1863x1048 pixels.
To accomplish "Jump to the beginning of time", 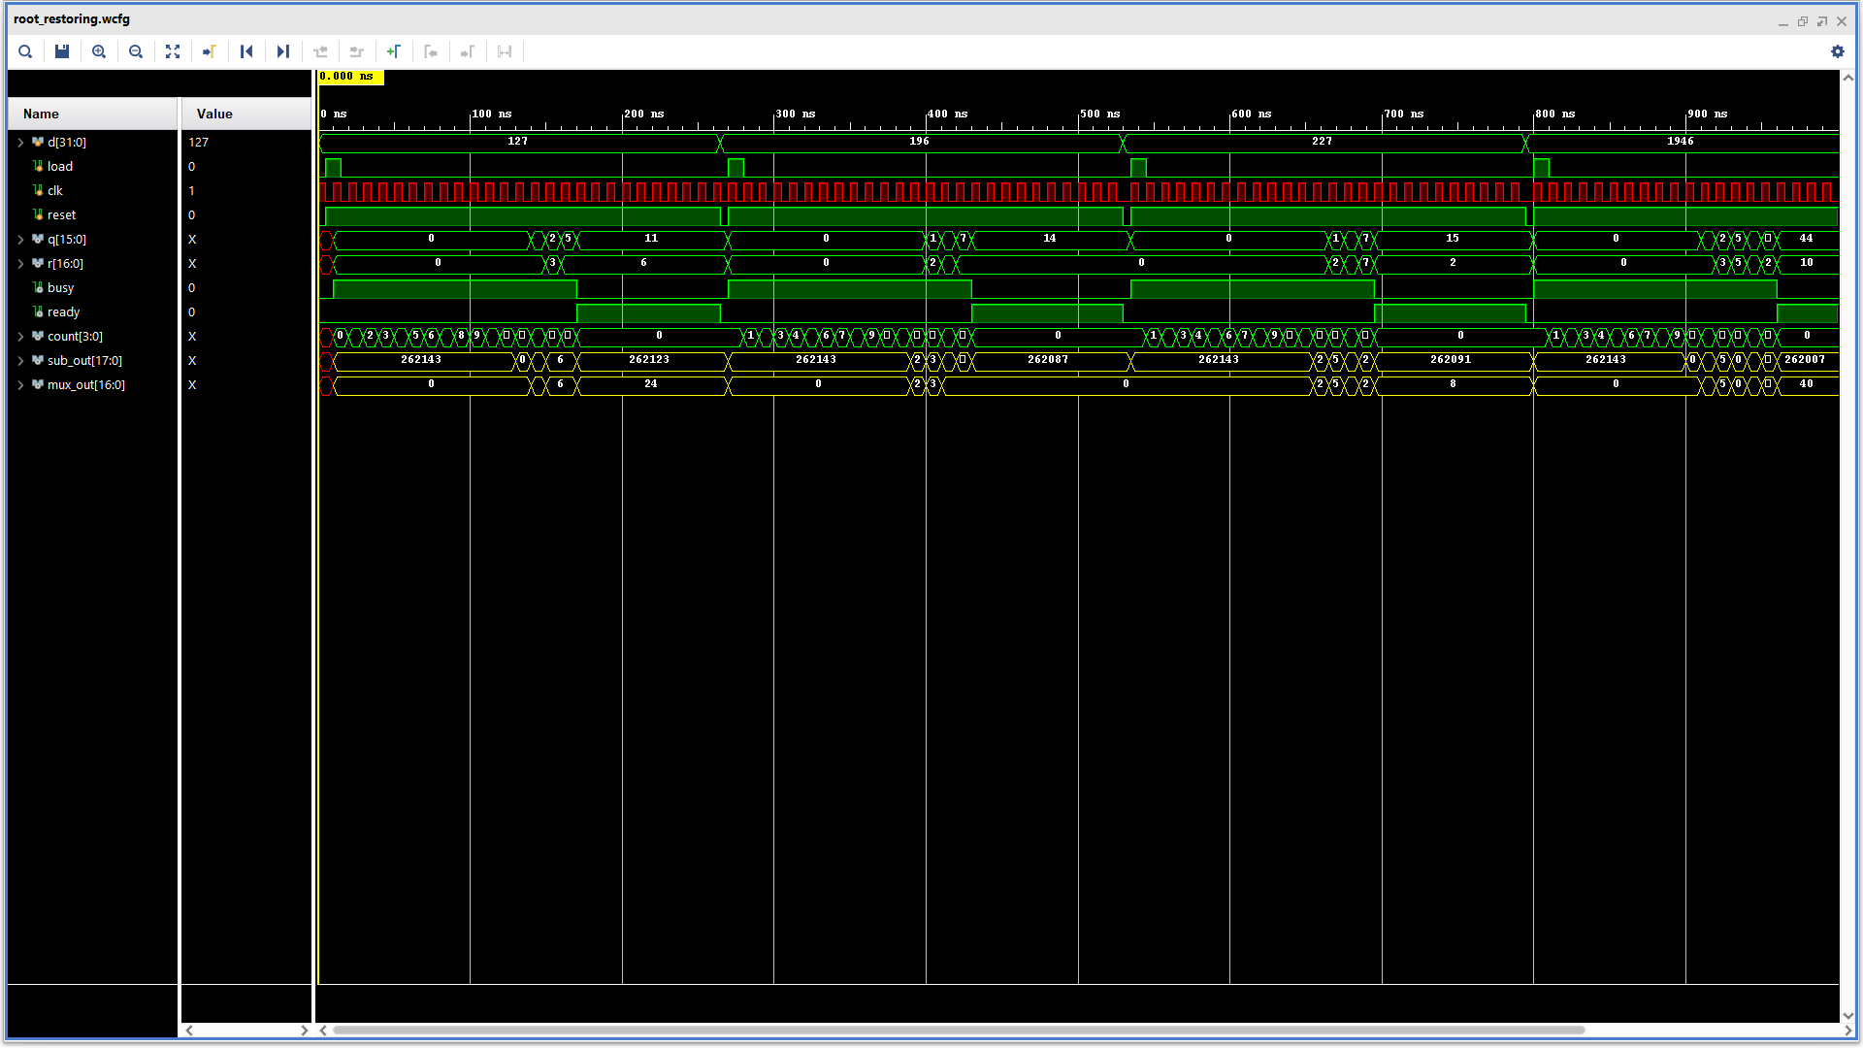I will point(246,51).
